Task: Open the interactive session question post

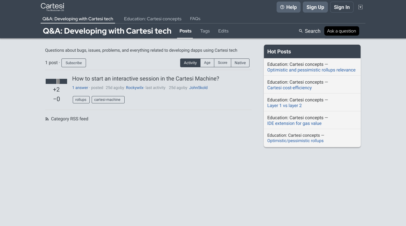Action: point(145,79)
